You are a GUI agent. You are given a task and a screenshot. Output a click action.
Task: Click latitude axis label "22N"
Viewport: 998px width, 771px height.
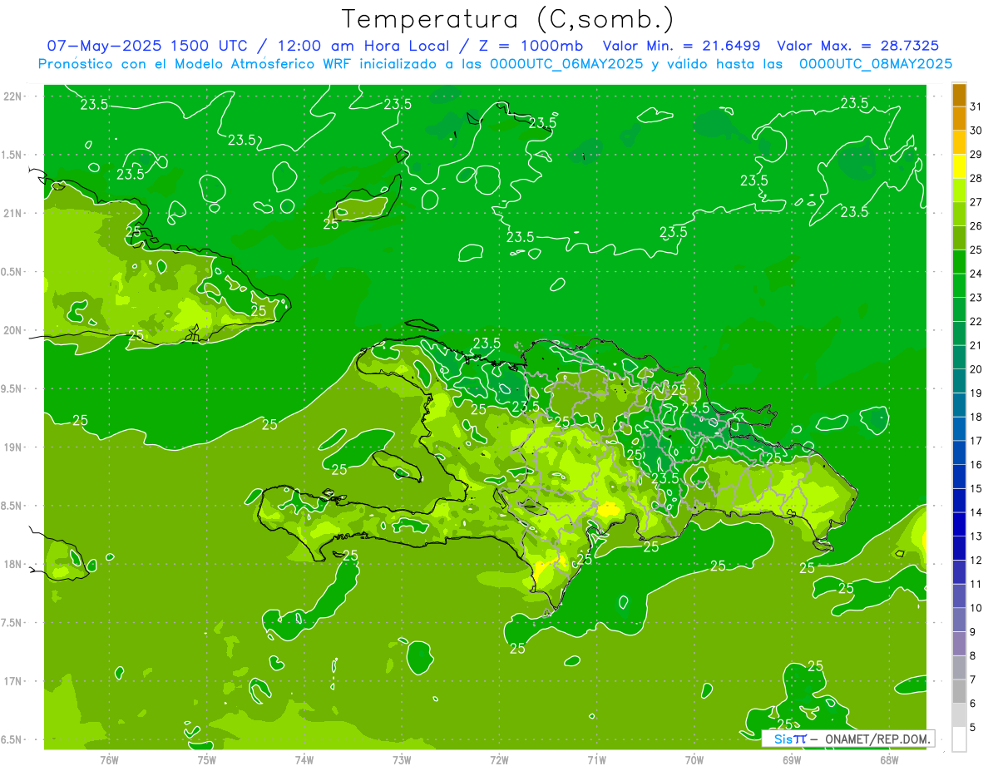pos(13,96)
